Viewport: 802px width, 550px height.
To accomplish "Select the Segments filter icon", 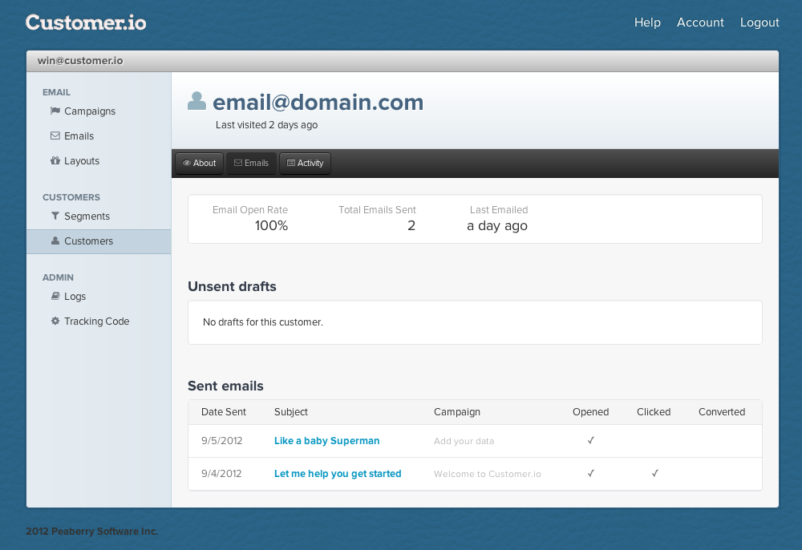I will click(x=55, y=216).
